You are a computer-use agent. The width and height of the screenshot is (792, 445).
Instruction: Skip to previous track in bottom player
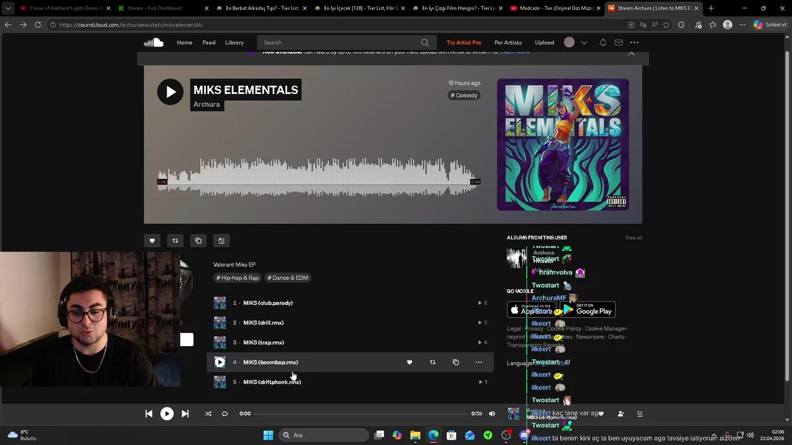(148, 413)
